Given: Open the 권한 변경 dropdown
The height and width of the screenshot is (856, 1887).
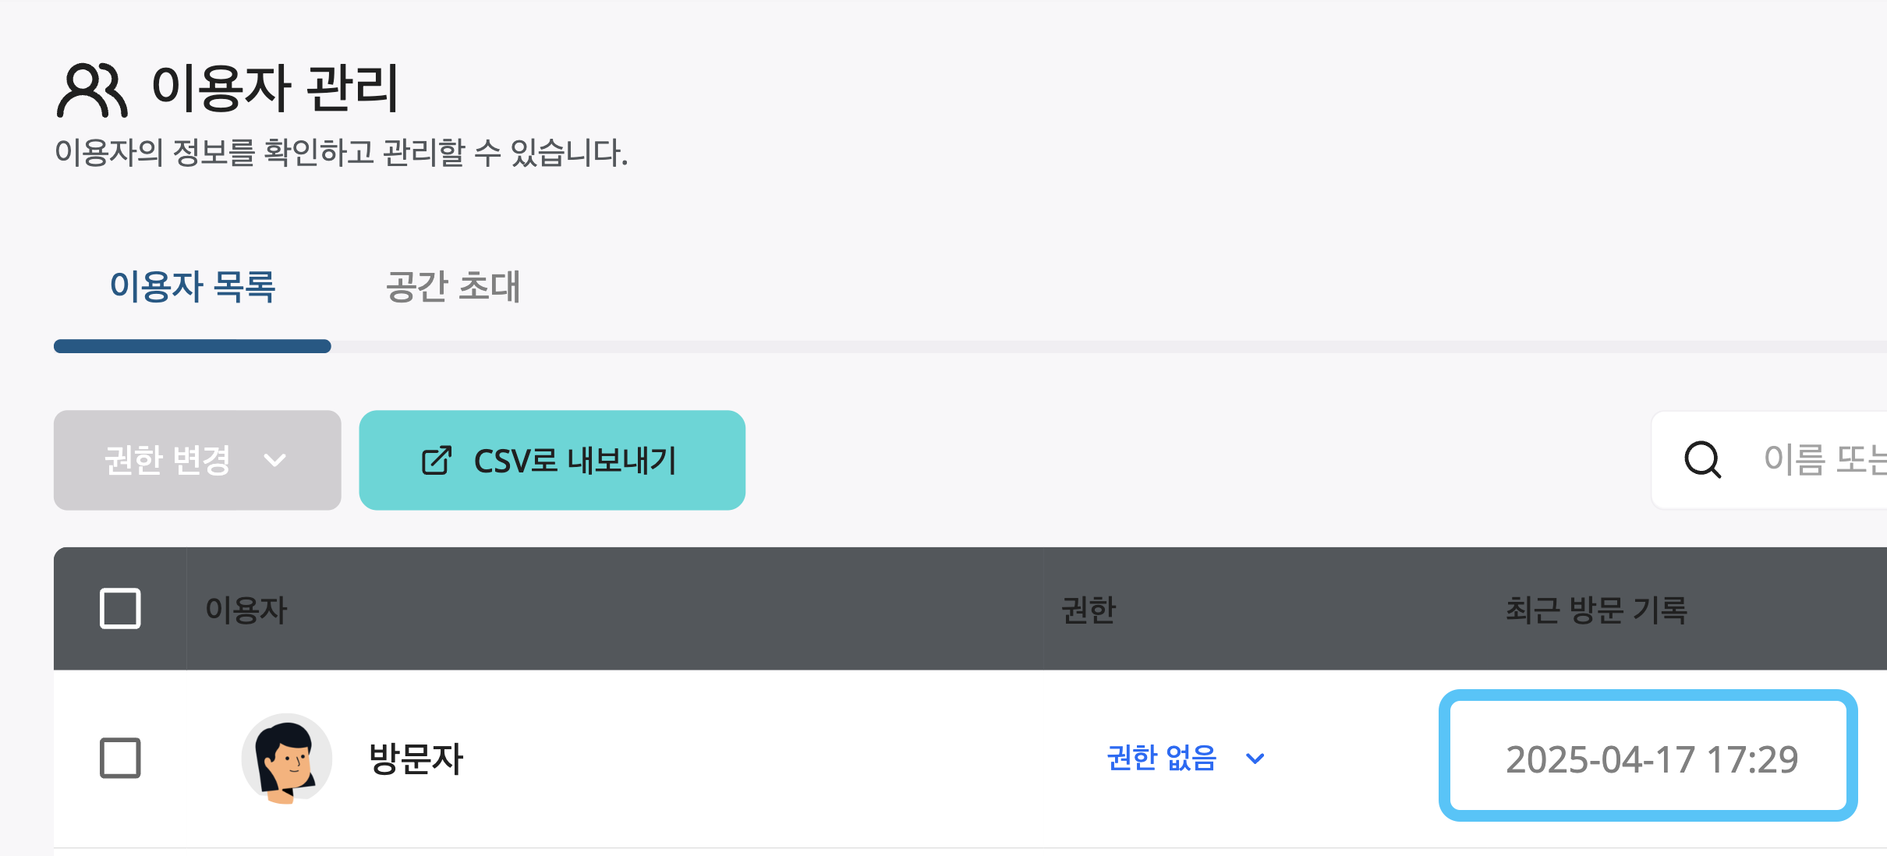Looking at the screenshot, I should [x=197, y=460].
